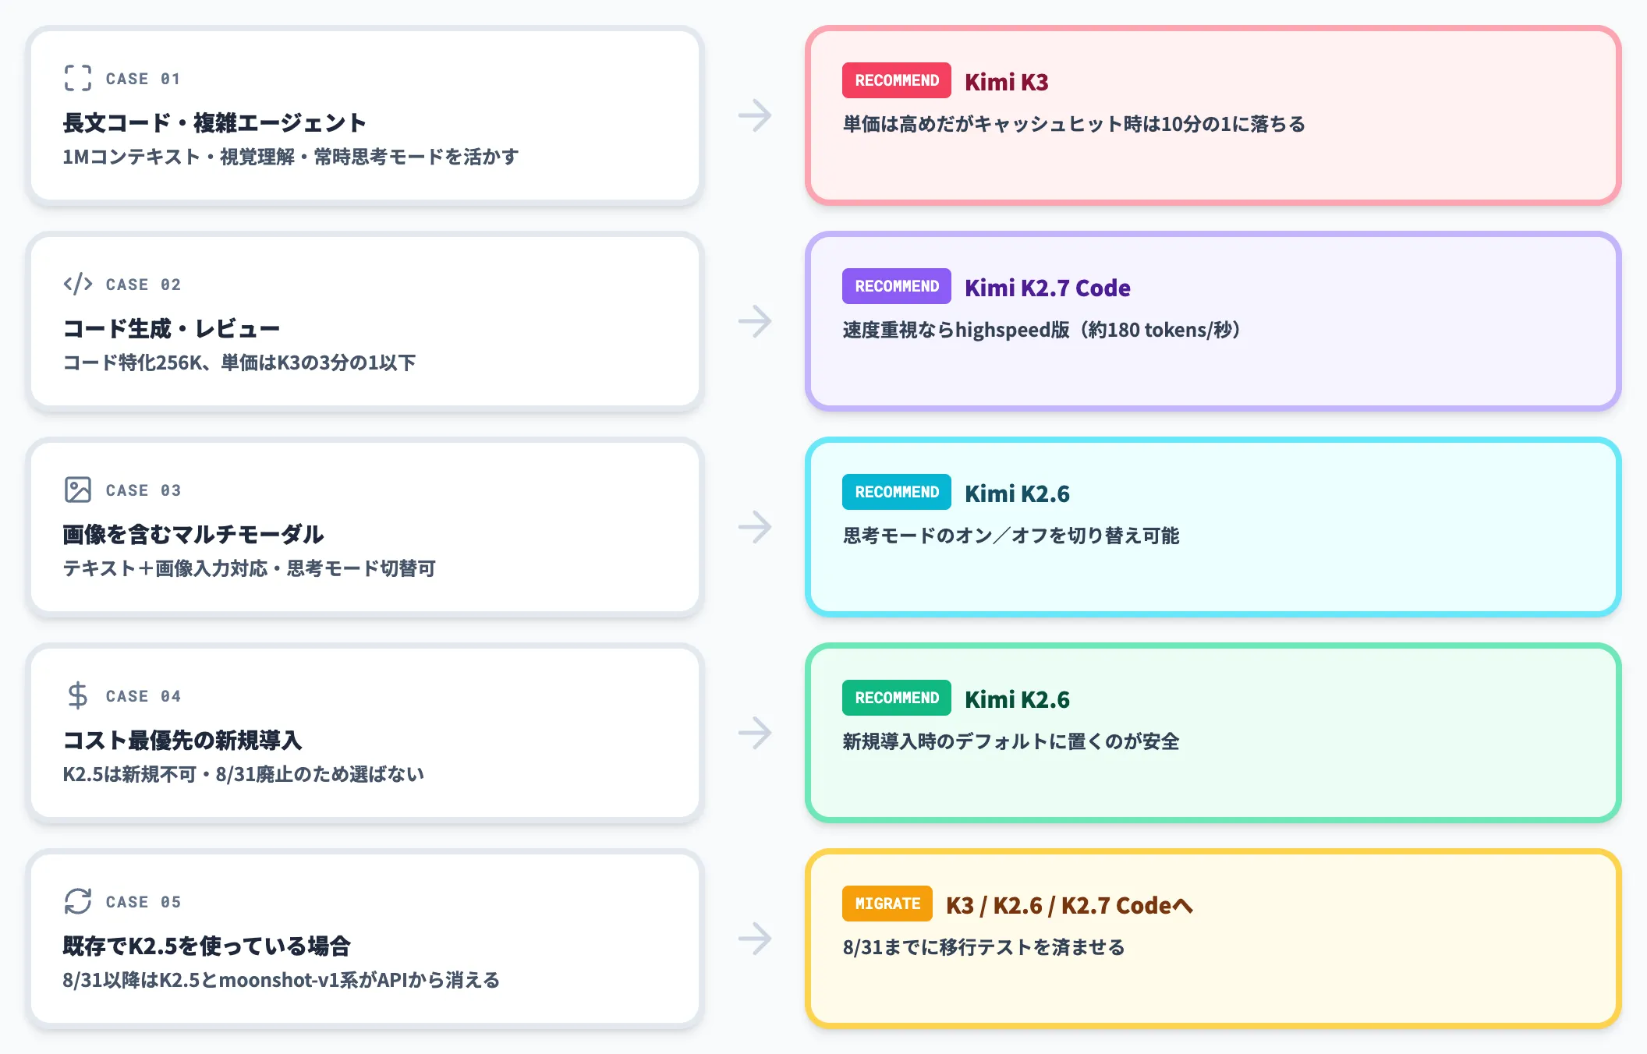
Task: Click the red RECOMMEND badge on Kimi K3
Action: coord(897,80)
